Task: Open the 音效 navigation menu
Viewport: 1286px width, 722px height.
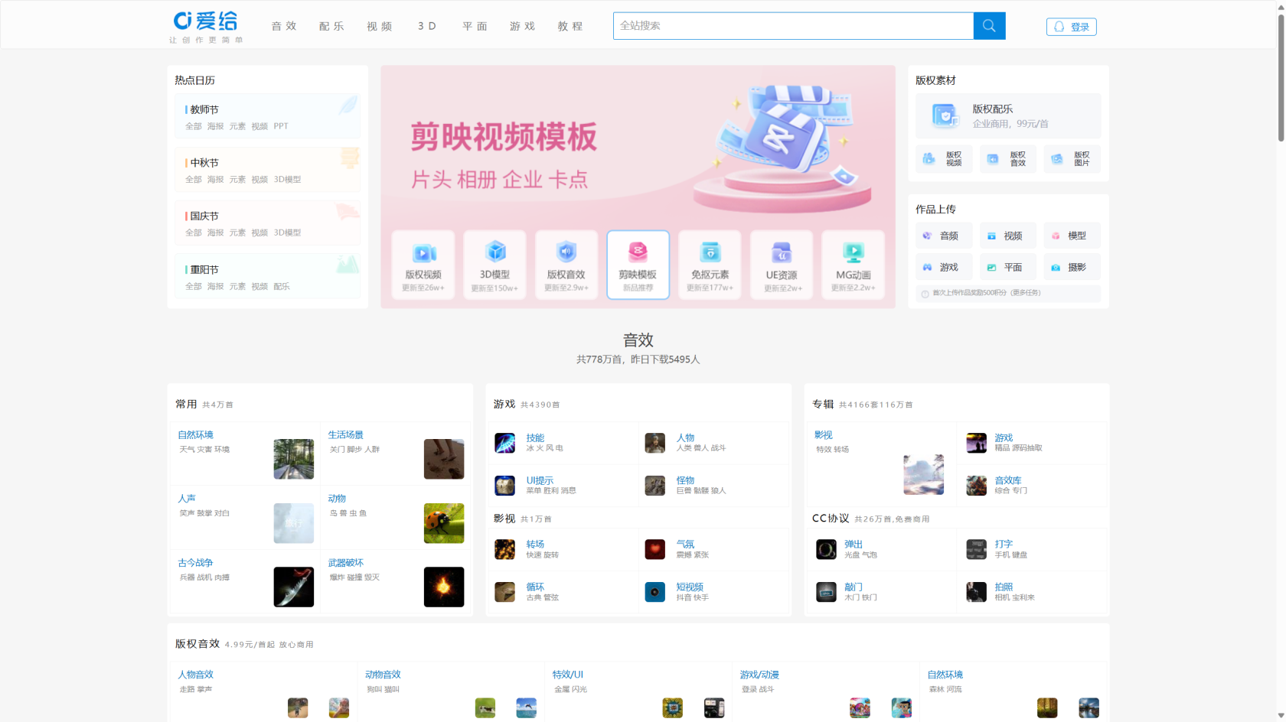Action: (284, 26)
